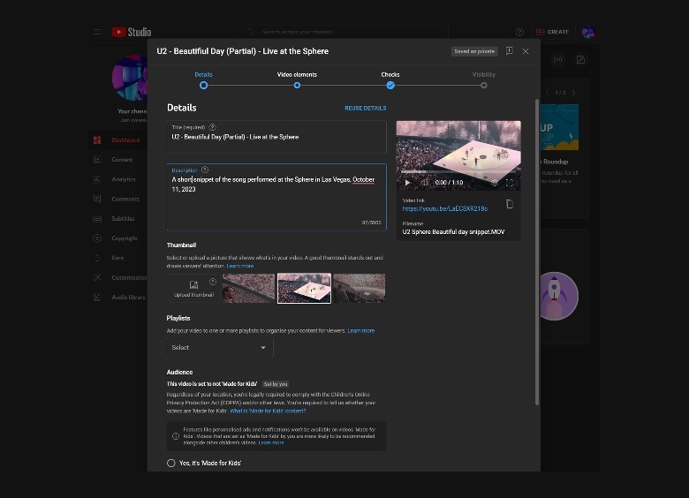Close the upload dialog

coord(526,51)
